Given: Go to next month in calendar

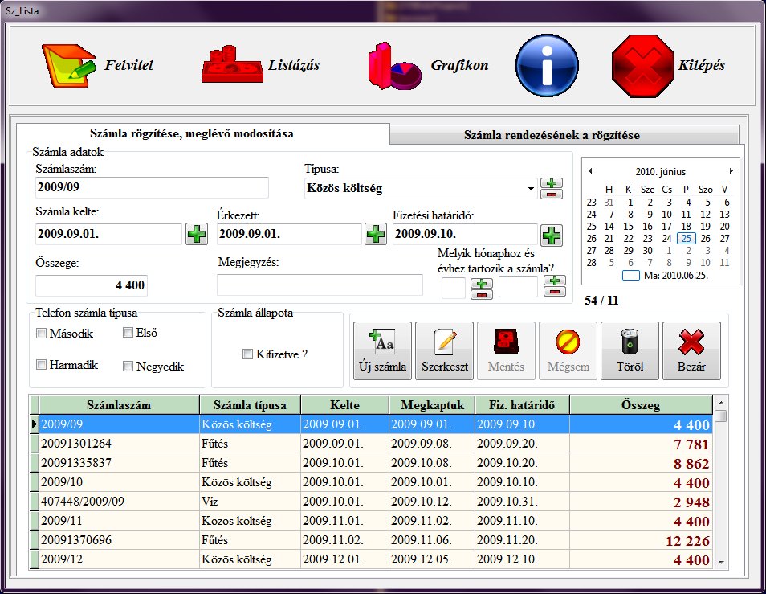Looking at the screenshot, I should (x=731, y=171).
